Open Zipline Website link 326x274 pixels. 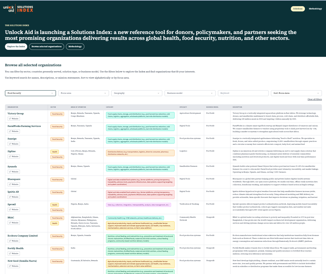pyautogui.click(x=14, y=156)
